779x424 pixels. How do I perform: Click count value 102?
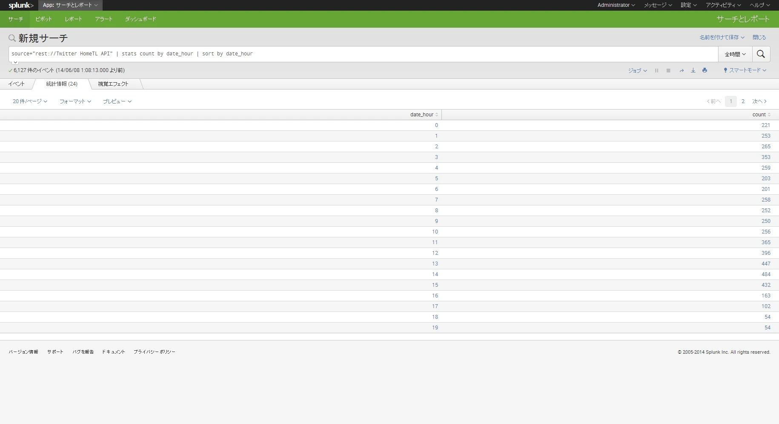click(x=766, y=306)
